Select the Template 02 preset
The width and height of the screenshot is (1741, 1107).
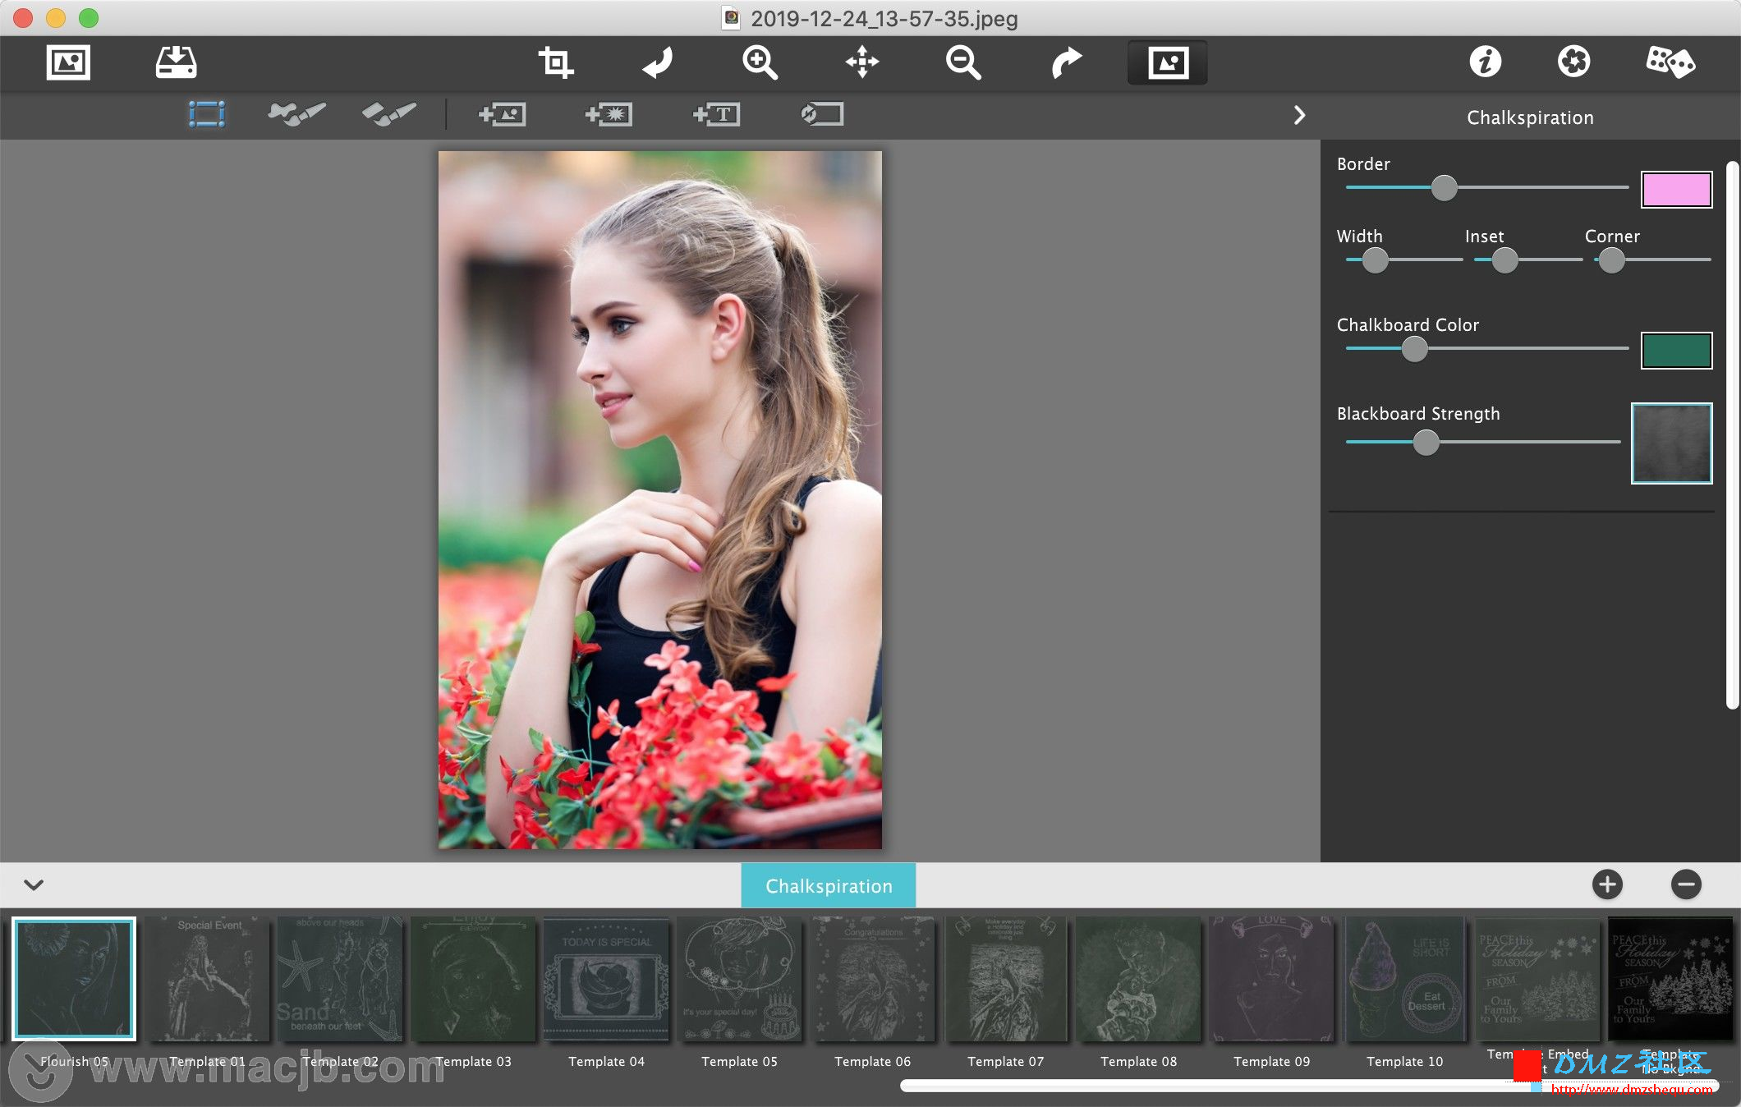tap(340, 979)
